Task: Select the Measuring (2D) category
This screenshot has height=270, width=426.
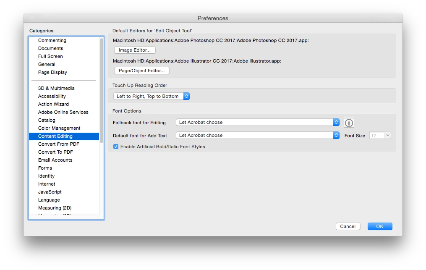Action: [64, 208]
